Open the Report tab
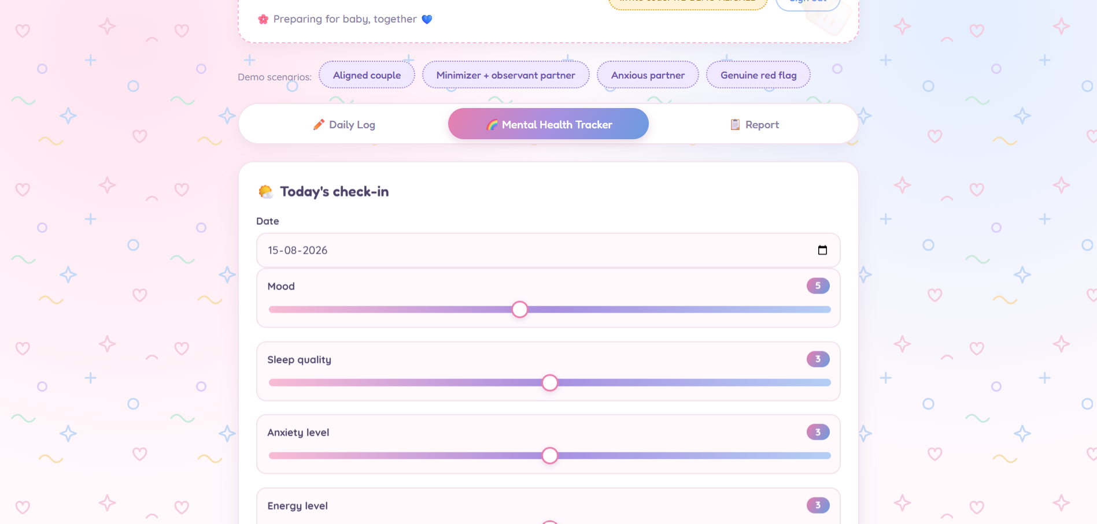Screen dimensions: 1097x524 (754, 124)
